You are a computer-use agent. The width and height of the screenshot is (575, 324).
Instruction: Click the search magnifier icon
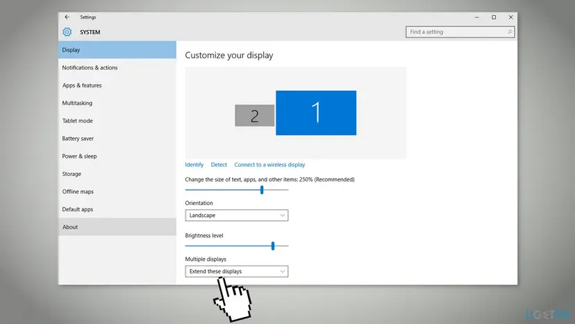pos(509,32)
